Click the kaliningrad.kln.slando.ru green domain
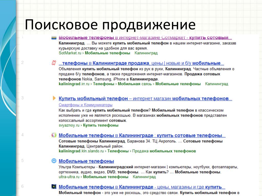Screen dimensions: 262x196 click(x=81, y=151)
